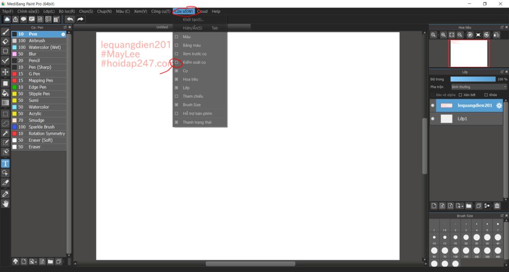
Task: Click the navigator canvas thumbnail
Action: click(x=469, y=53)
